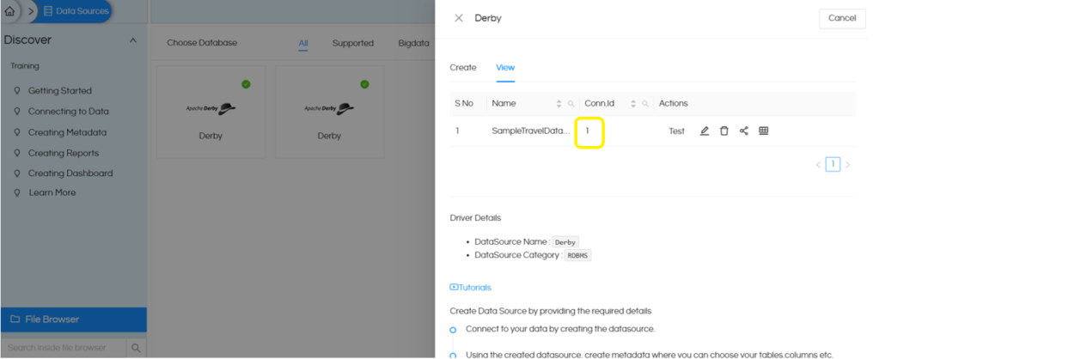
Task: Open the Tutorials link
Action: tap(471, 288)
